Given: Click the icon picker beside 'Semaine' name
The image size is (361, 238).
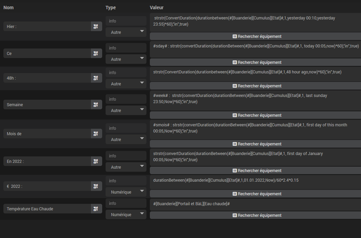Looking at the screenshot, I should (96, 105).
